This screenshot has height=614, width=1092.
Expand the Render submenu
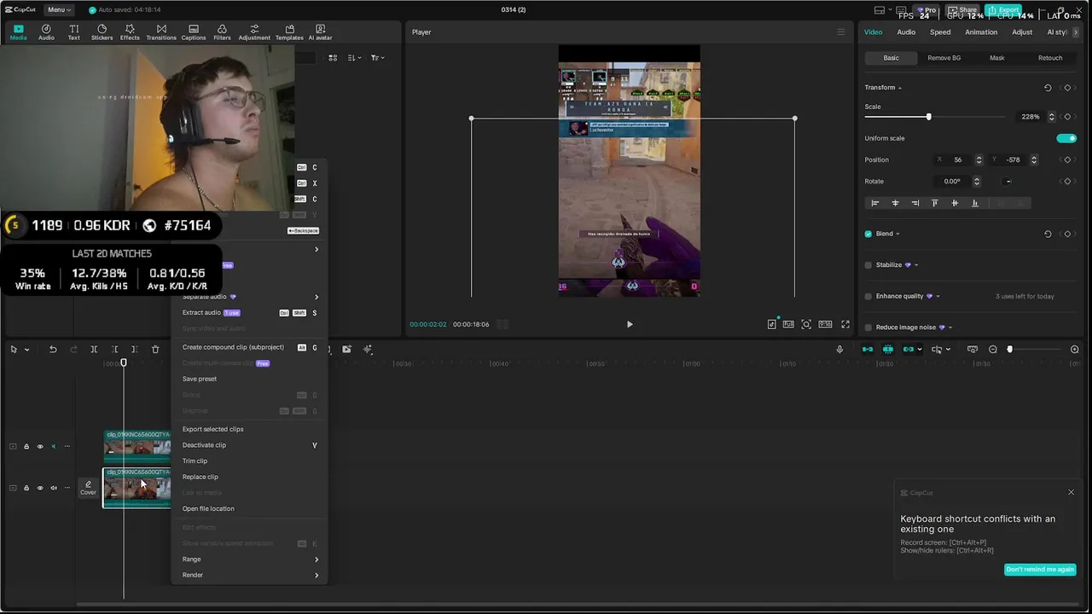click(317, 576)
